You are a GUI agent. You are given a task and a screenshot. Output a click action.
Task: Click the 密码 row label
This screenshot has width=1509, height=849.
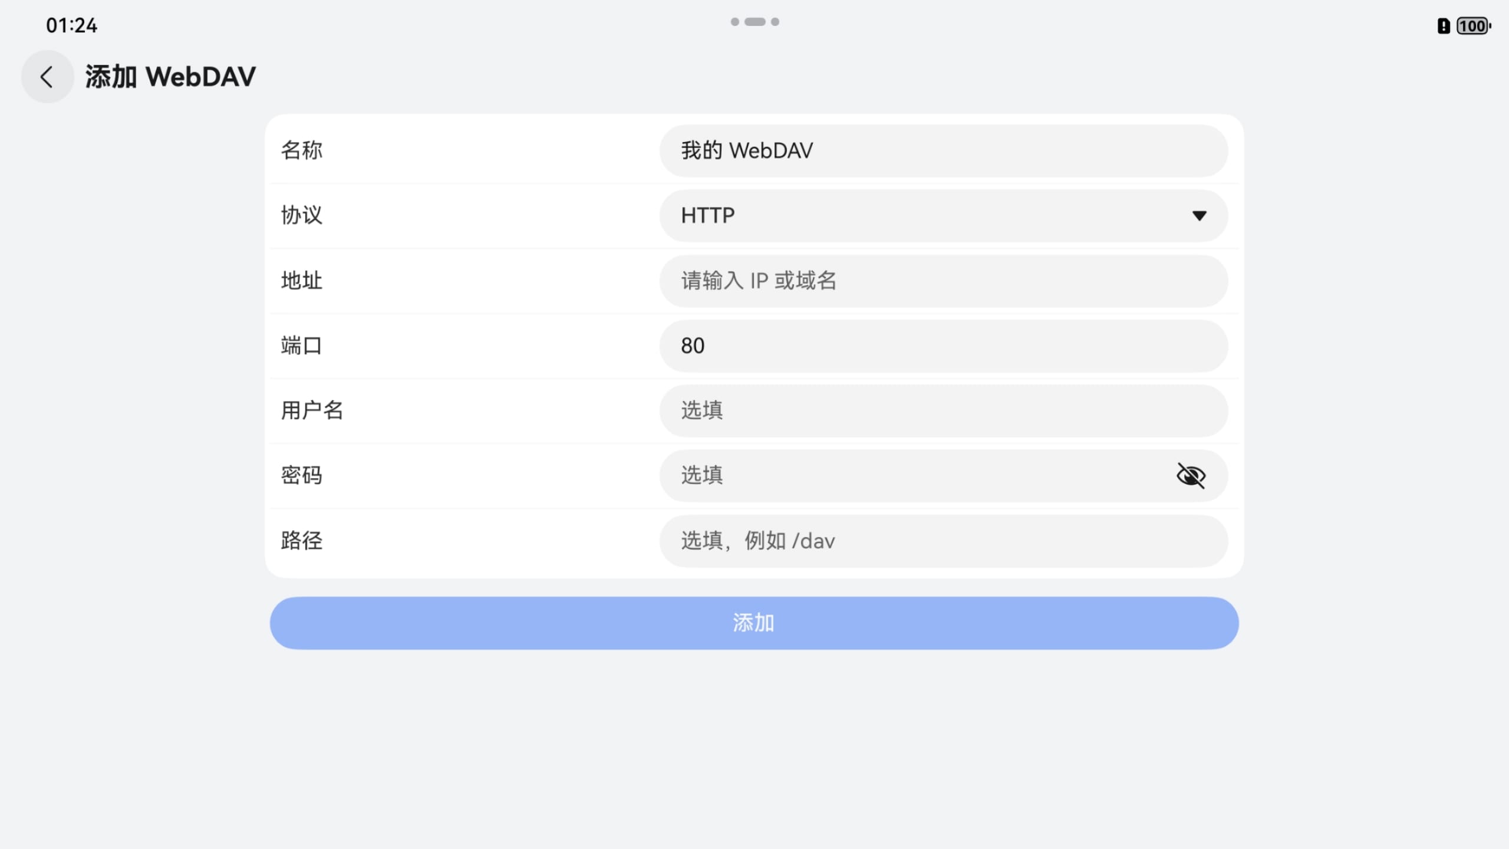pos(301,475)
